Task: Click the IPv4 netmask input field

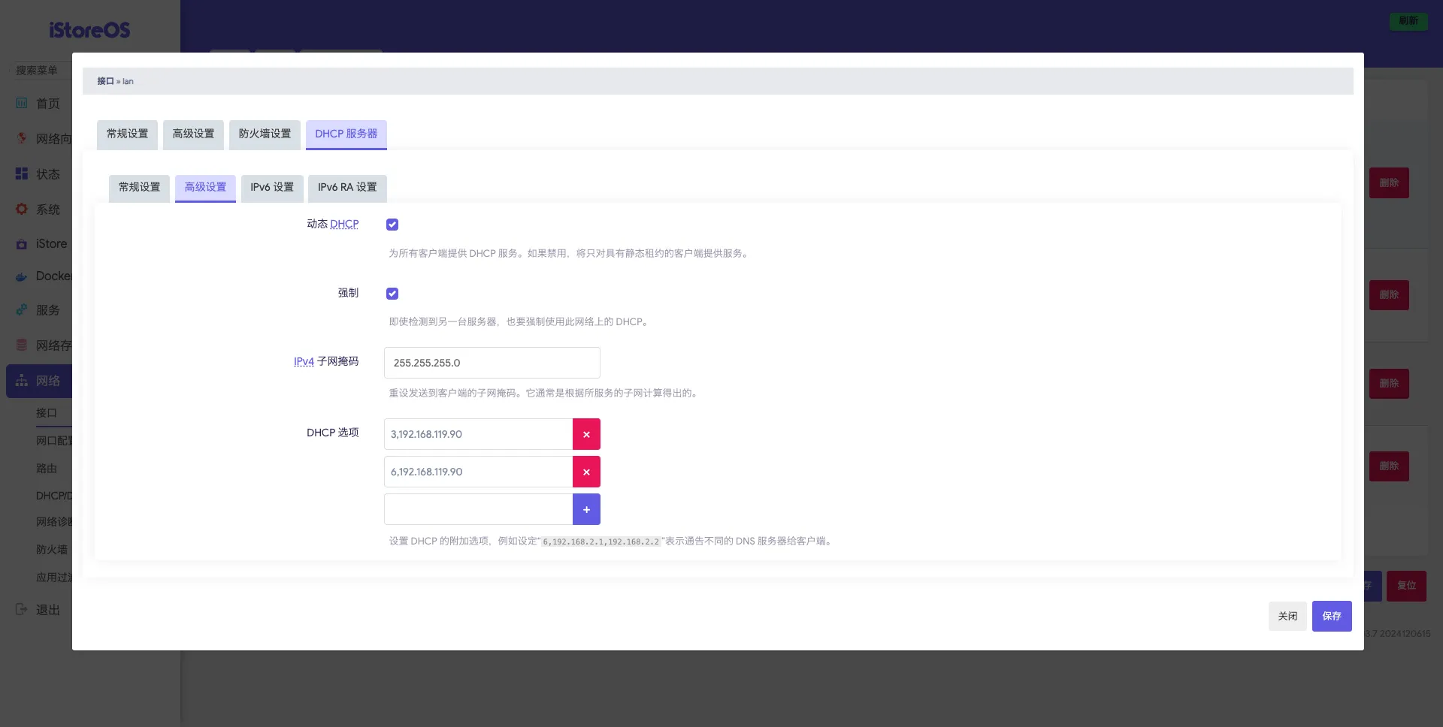Action: (x=492, y=363)
